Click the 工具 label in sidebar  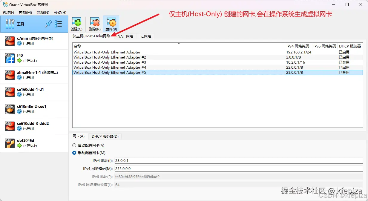pyautogui.click(x=21, y=24)
